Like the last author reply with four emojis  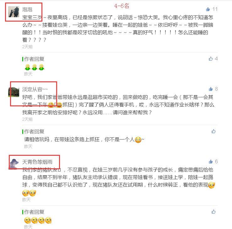point(213,212)
